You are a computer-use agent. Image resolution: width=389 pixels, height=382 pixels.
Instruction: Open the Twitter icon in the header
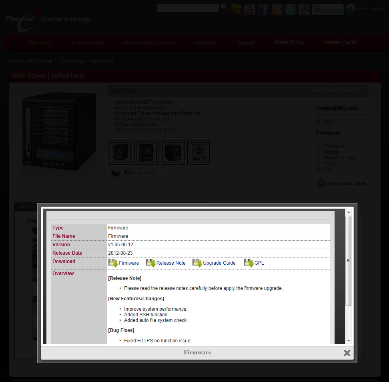tap(291, 10)
